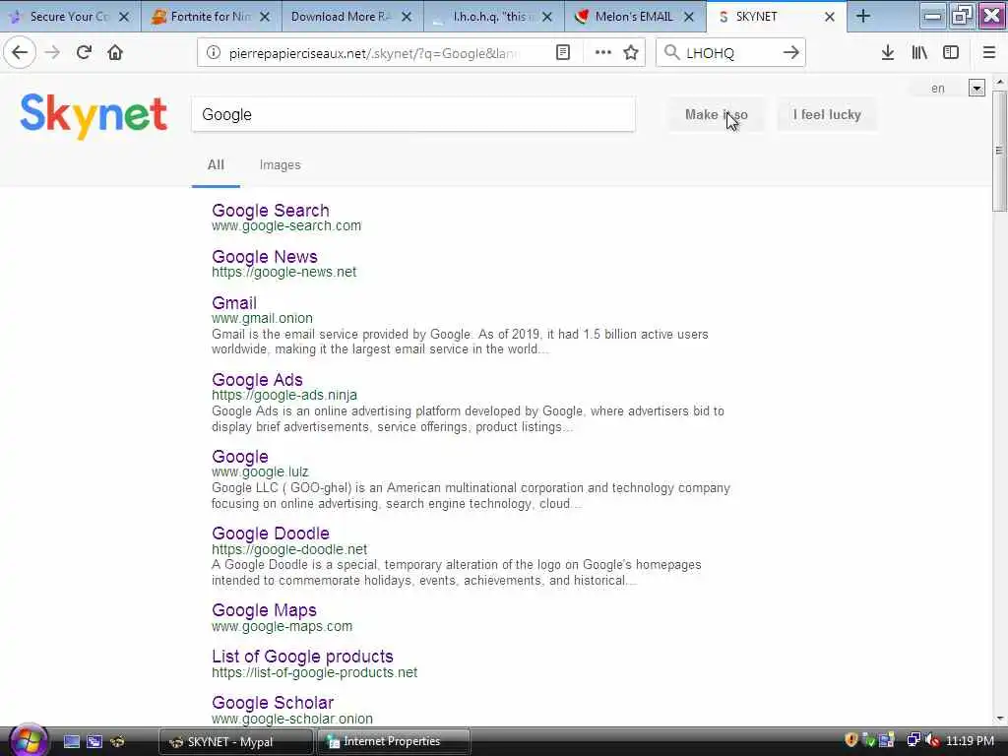Open page actions three-dot menu

click(x=602, y=53)
